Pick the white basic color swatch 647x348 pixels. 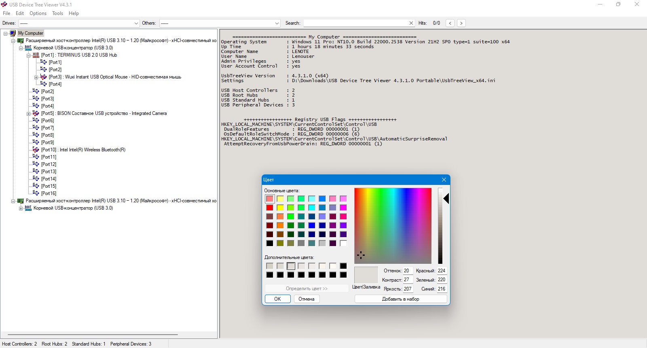coord(343,243)
